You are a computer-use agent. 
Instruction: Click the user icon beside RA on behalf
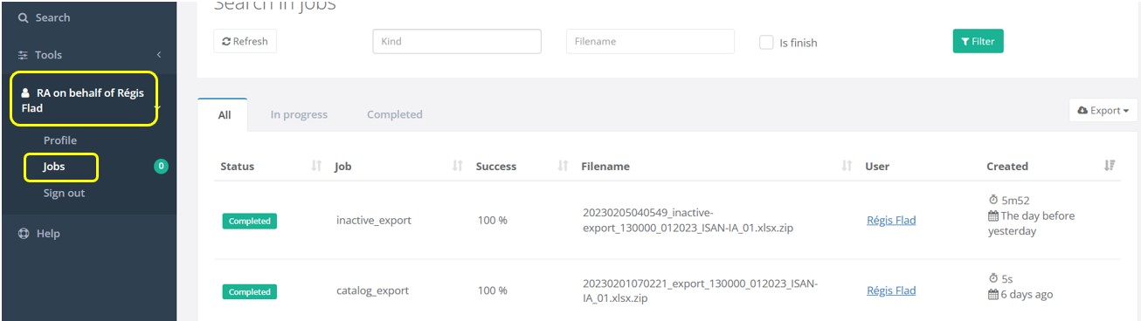(25, 92)
